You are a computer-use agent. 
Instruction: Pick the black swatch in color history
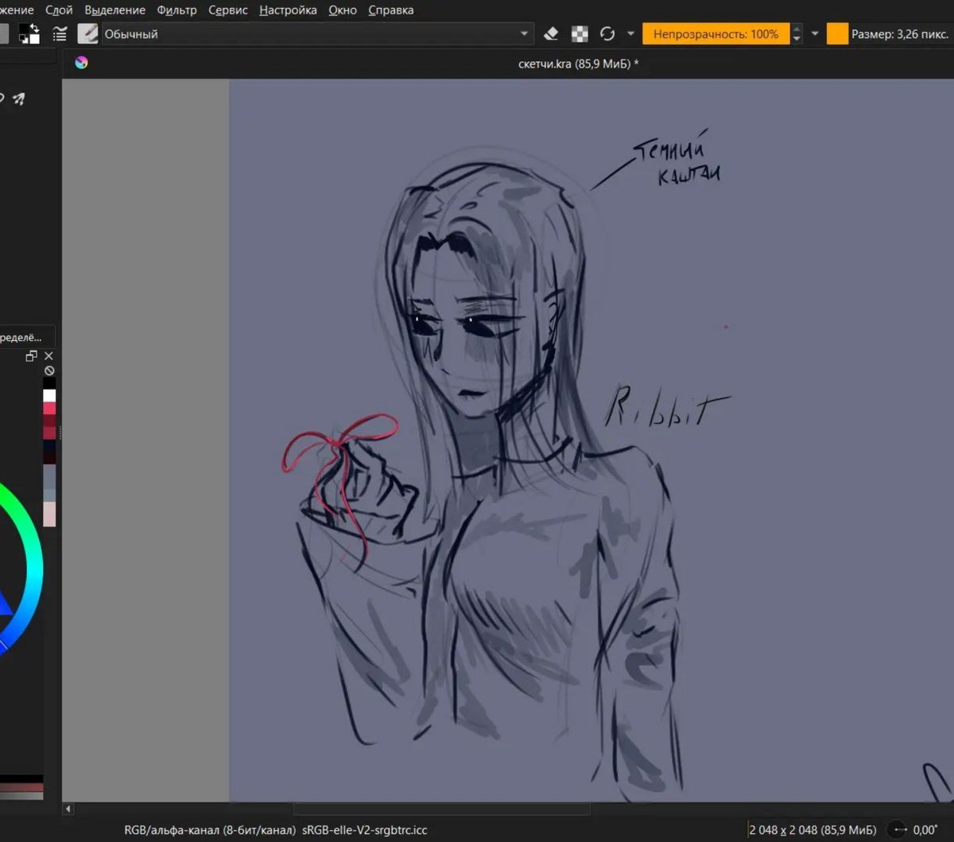(49, 383)
